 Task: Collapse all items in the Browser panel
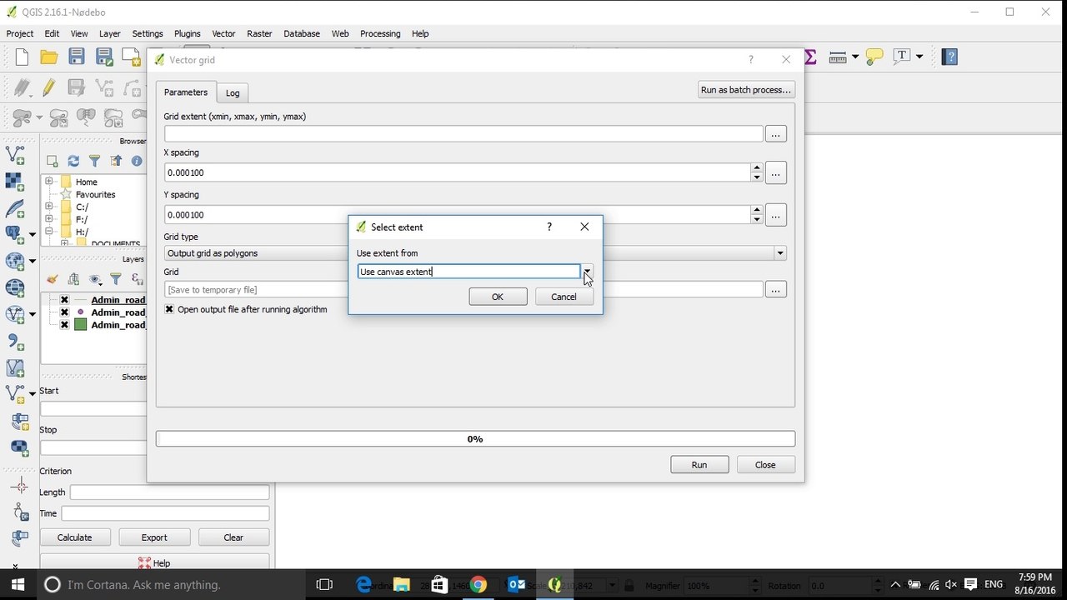116,162
